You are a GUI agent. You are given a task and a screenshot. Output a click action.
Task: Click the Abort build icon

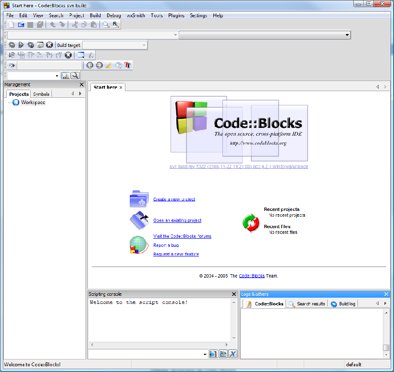coord(49,45)
